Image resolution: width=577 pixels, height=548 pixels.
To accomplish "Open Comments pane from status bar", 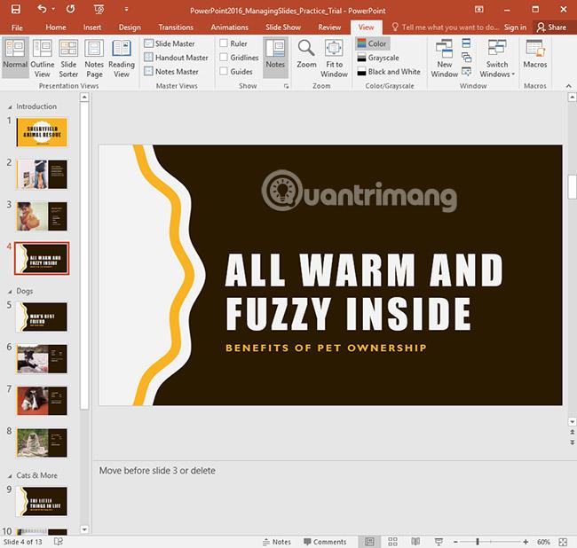I will 325,542.
